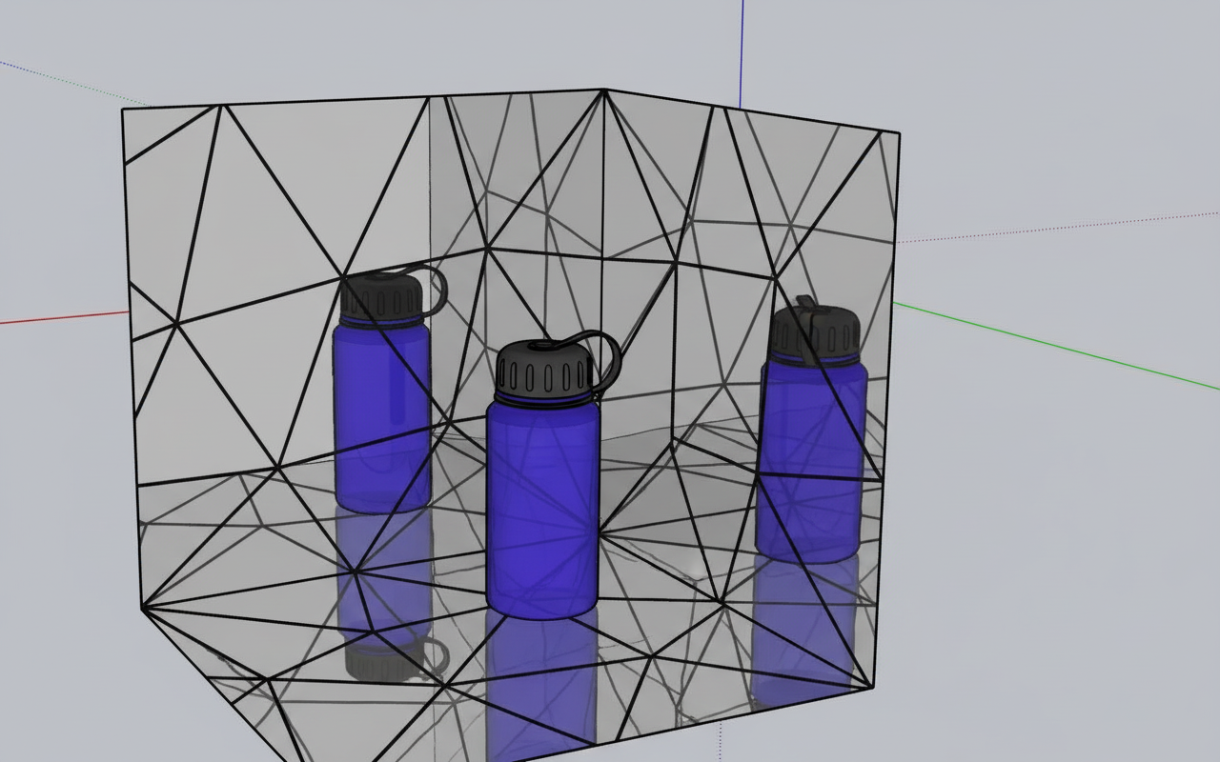Click the left bottle's reflected cap on floor
Viewport: 1220px width, 762px height.
(386, 659)
